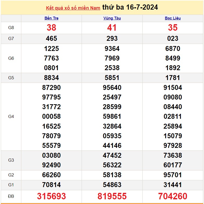Click Vũng Tàu G8 number 41
This screenshot has height=204, width=204.
coord(112,28)
